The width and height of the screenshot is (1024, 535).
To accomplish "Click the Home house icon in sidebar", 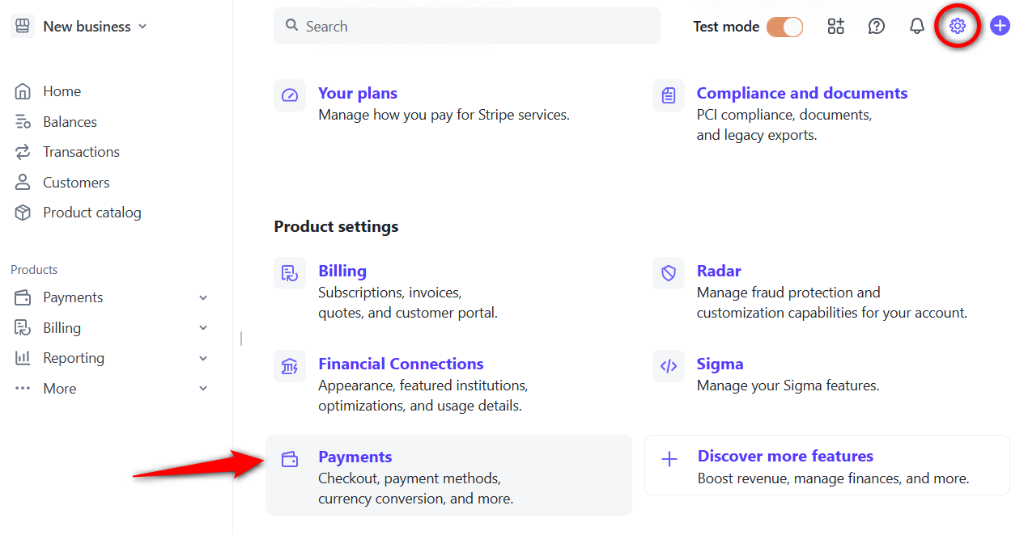I will click(x=23, y=91).
